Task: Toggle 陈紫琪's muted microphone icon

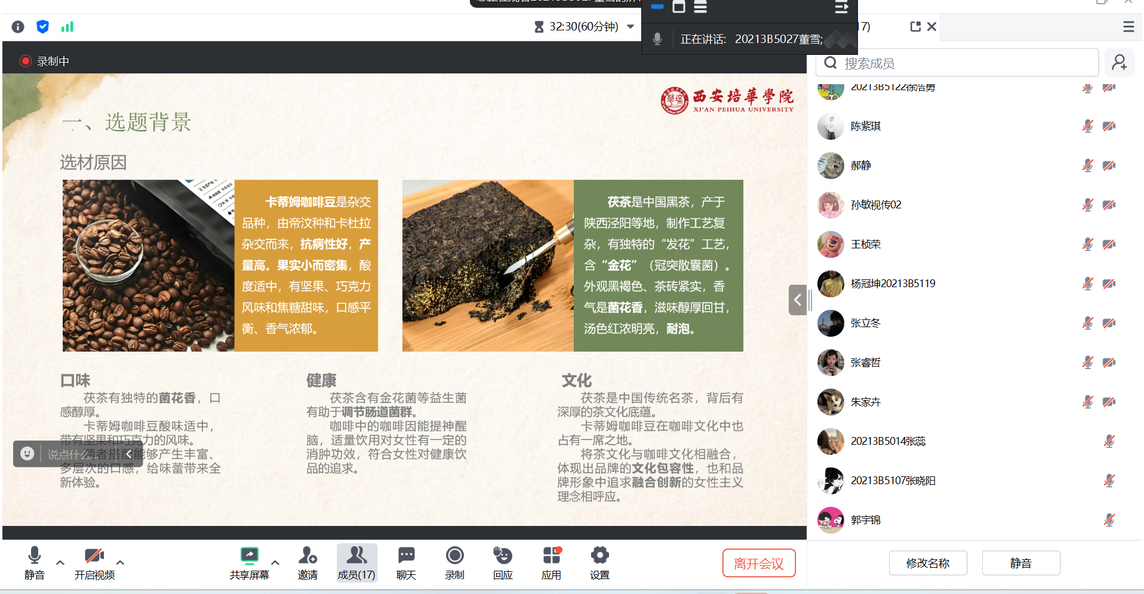Action: [x=1087, y=126]
